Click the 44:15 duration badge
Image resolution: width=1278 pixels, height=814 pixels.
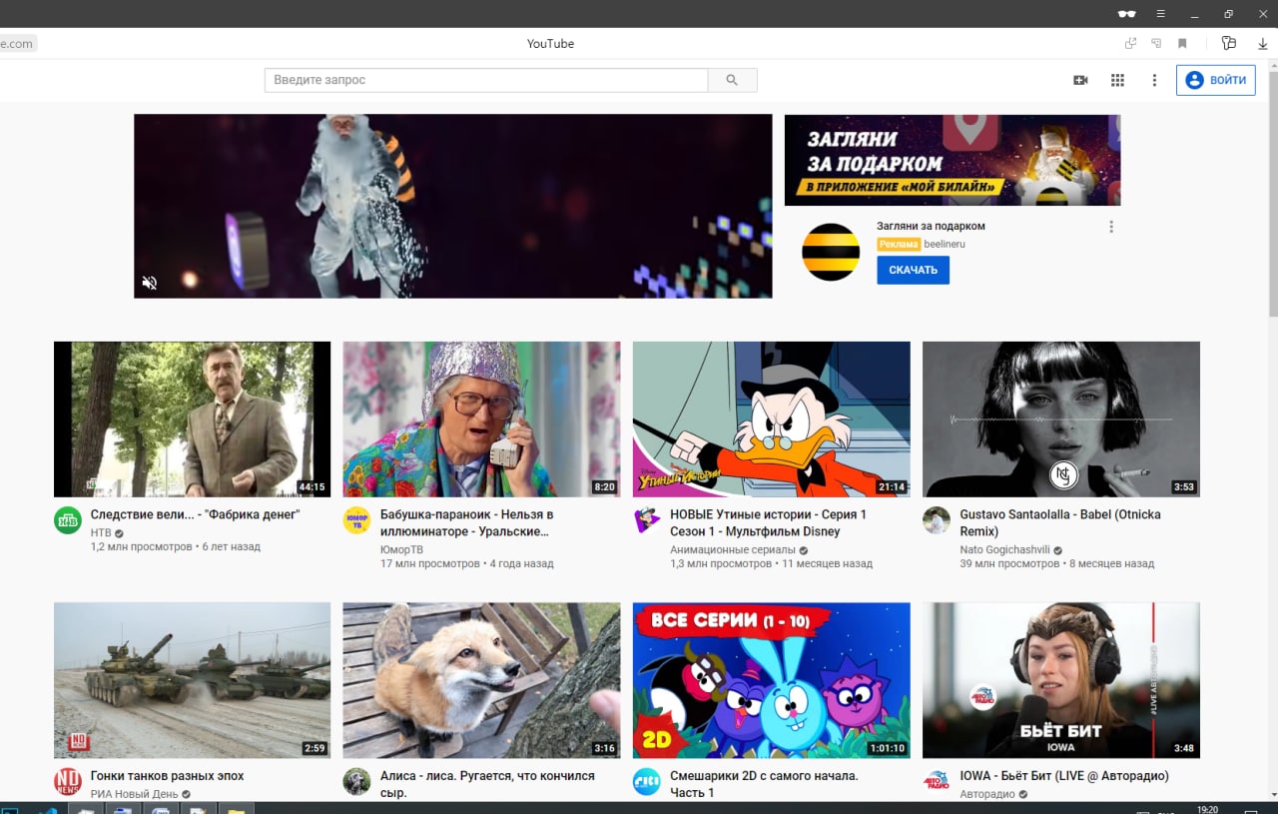pyautogui.click(x=312, y=487)
